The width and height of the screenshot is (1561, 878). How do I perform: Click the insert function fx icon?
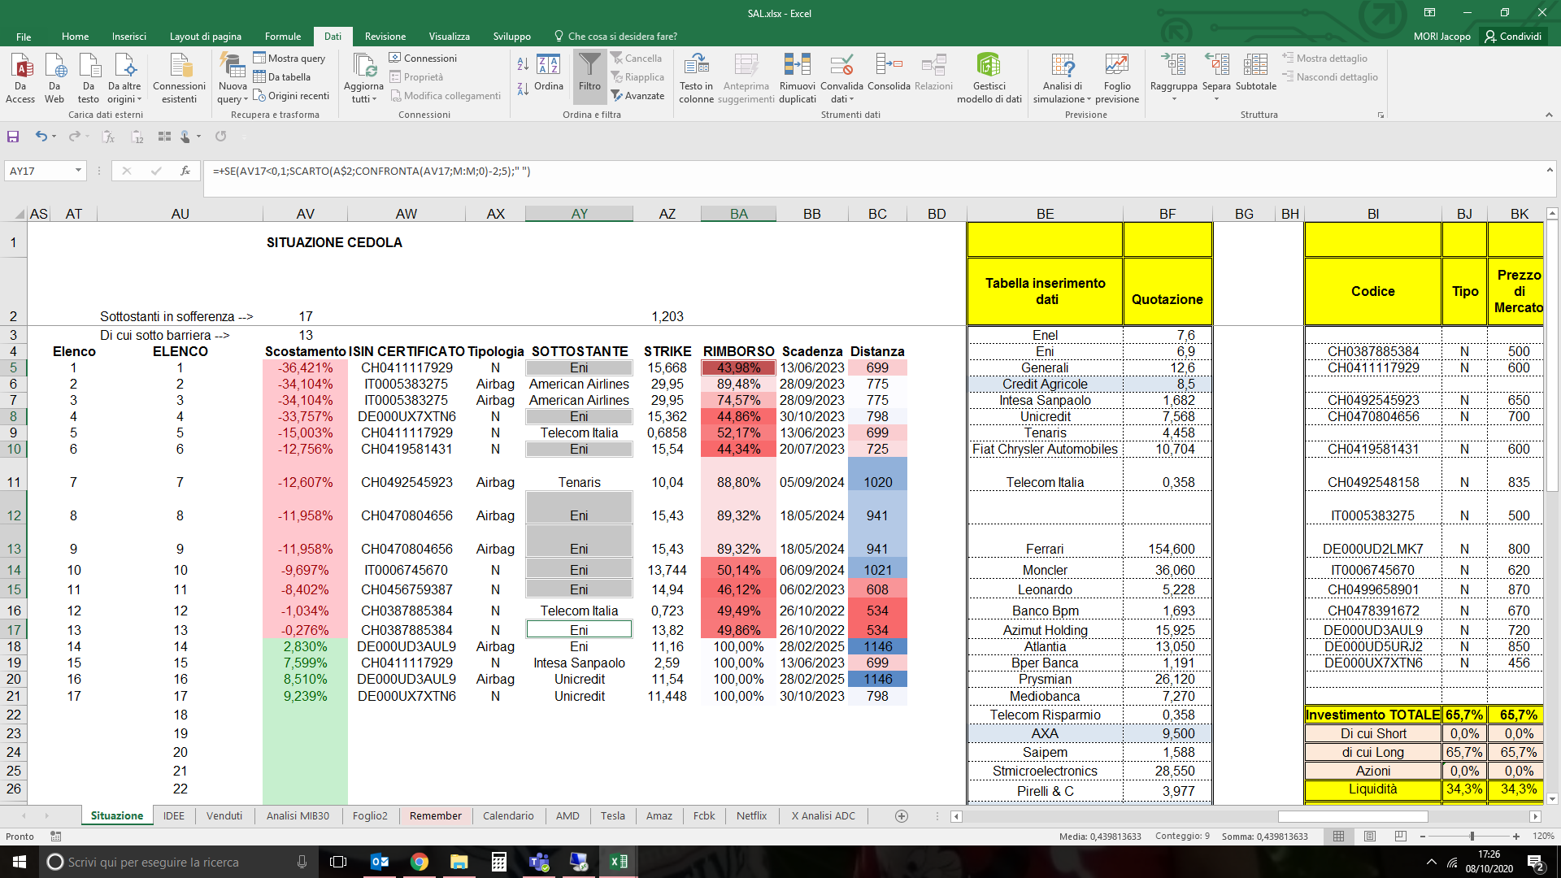click(185, 171)
